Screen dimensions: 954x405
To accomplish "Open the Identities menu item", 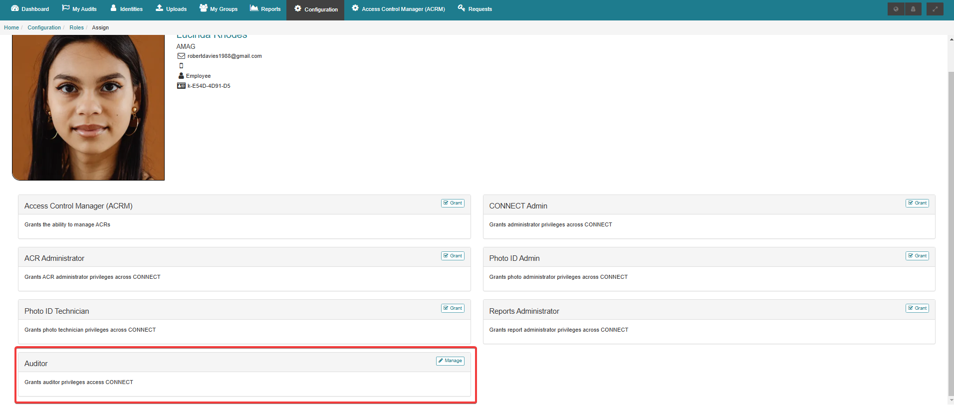I will pyautogui.click(x=127, y=9).
